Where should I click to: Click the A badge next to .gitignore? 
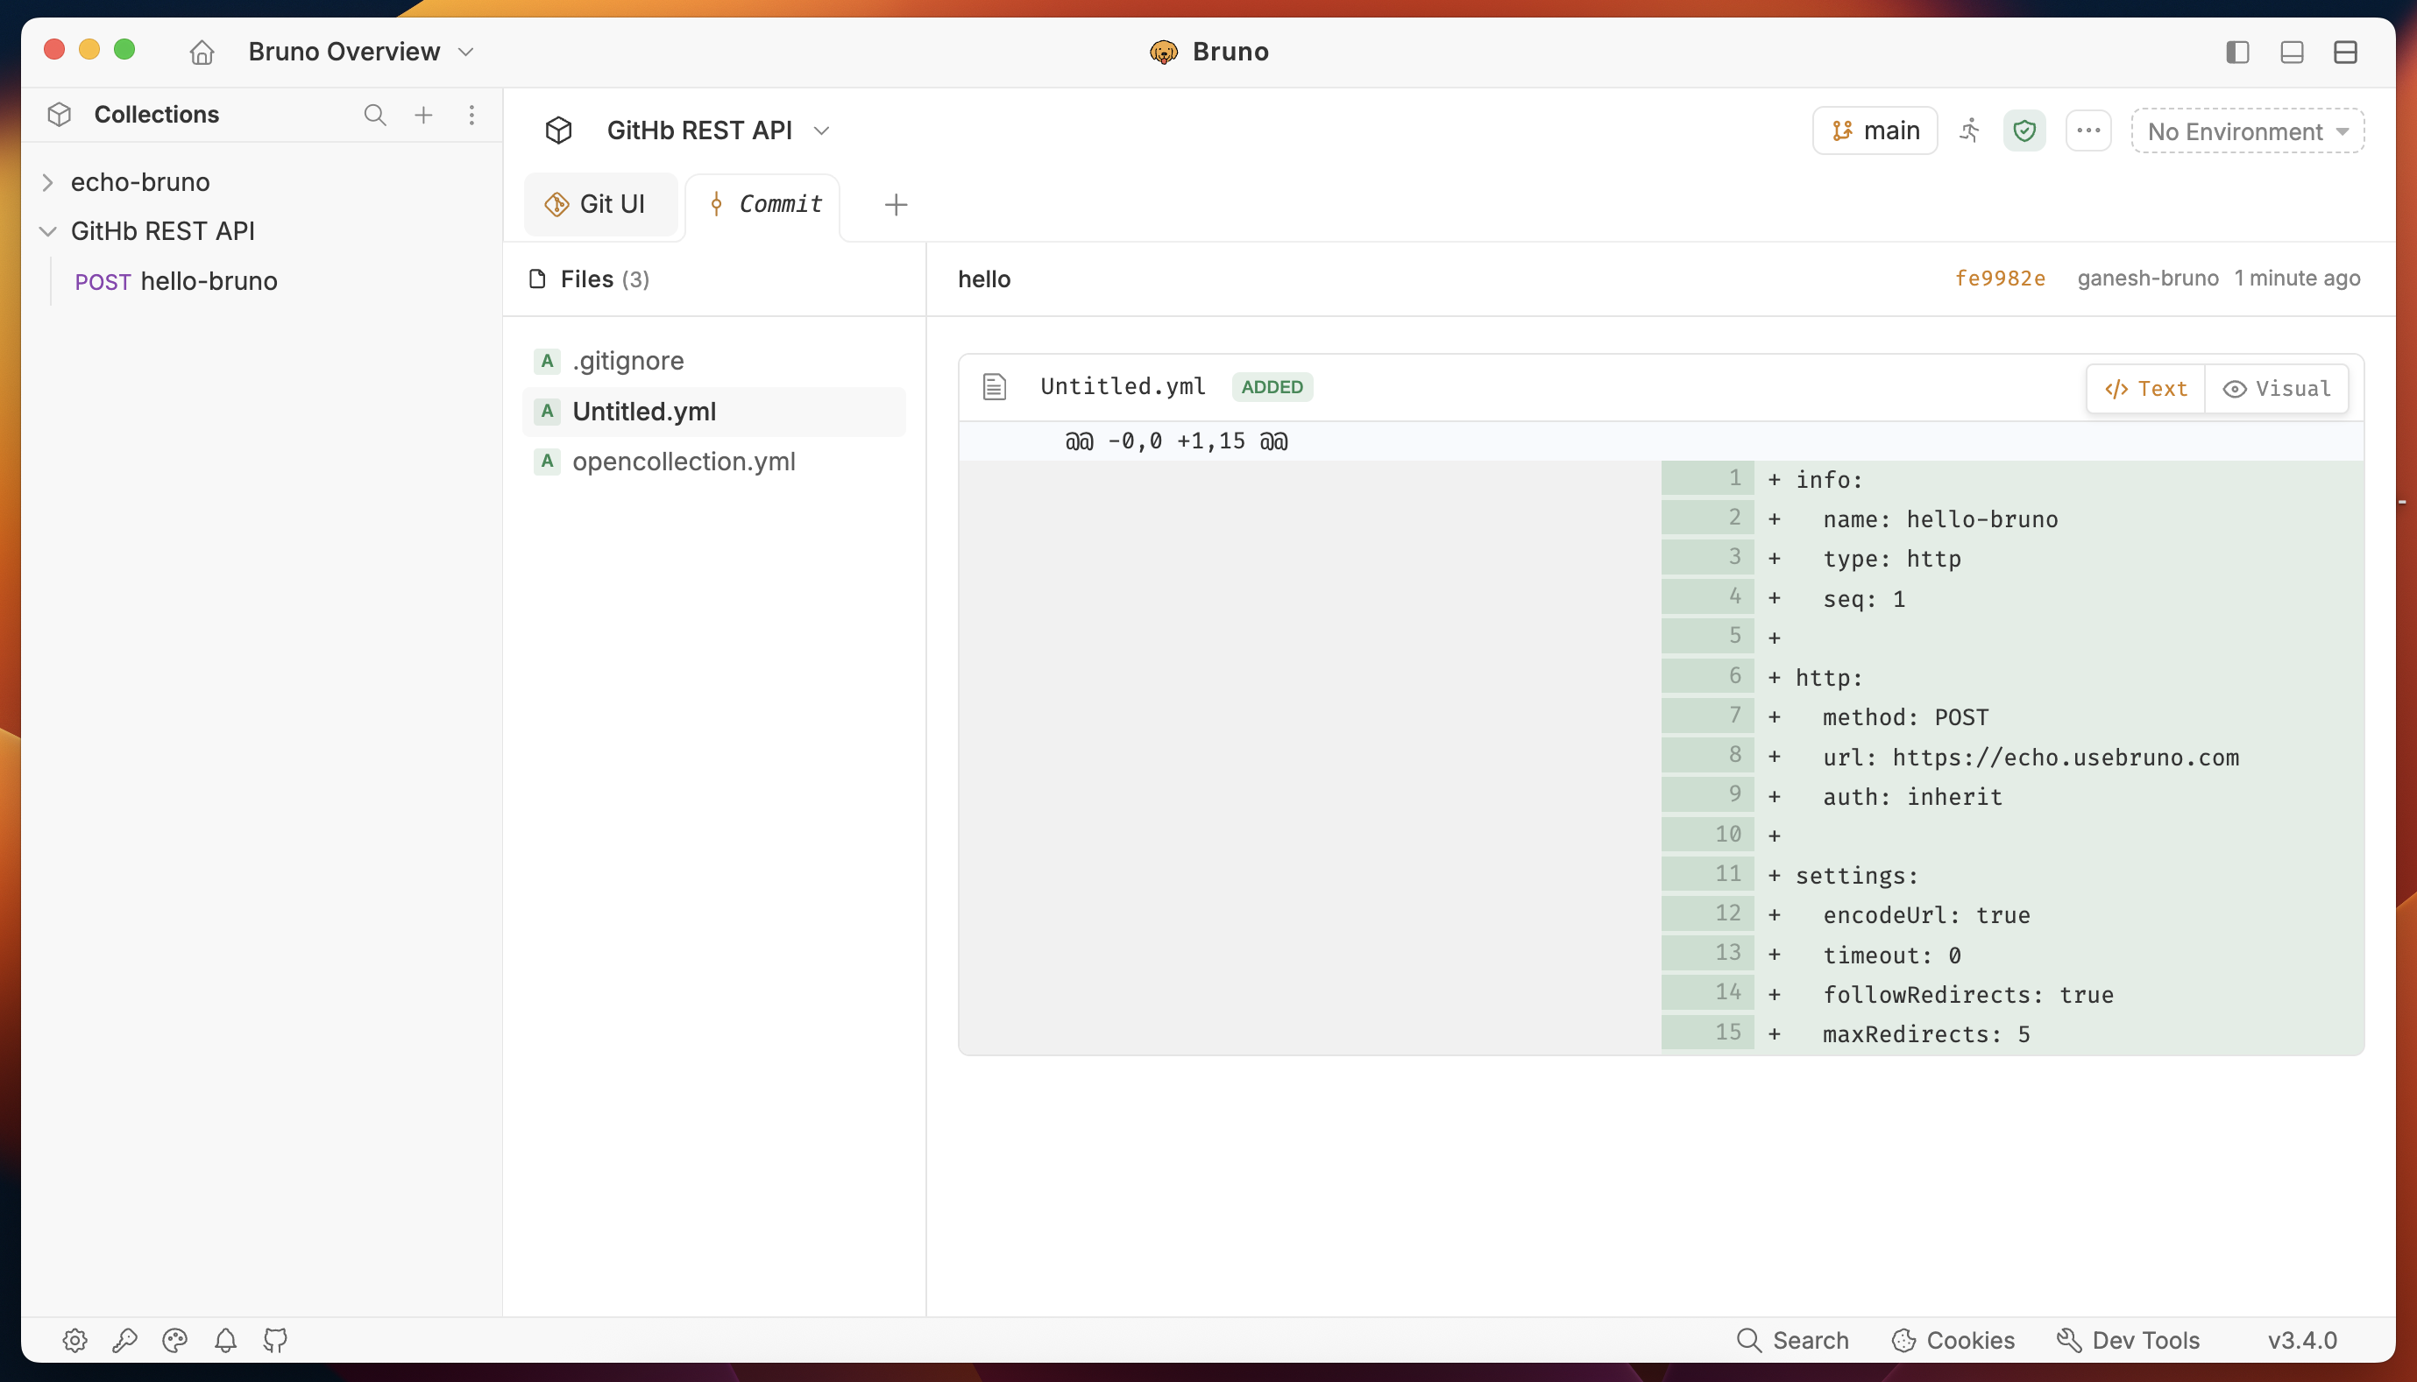pos(547,361)
